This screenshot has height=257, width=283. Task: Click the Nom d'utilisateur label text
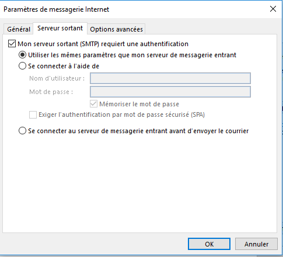click(57, 78)
